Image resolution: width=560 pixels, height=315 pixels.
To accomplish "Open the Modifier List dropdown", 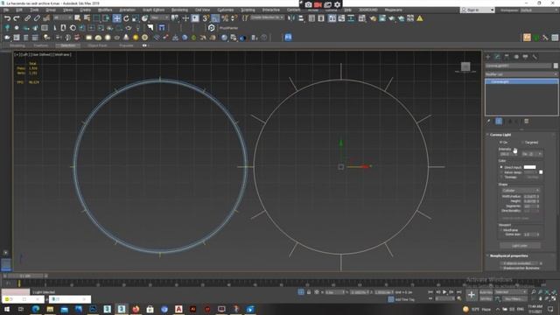I will (x=521, y=74).
